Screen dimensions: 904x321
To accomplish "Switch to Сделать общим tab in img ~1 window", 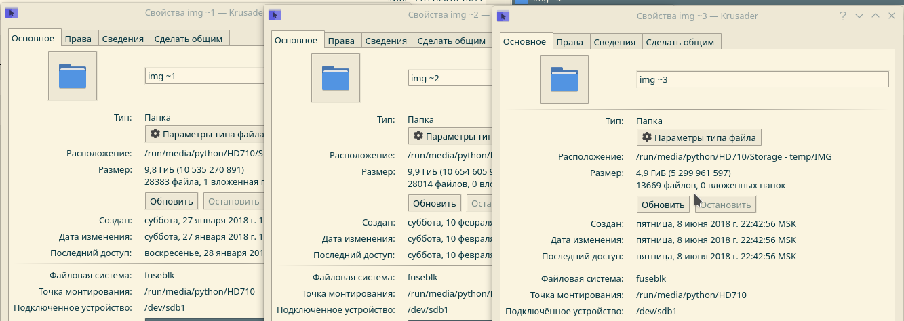I will tap(188, 39).
